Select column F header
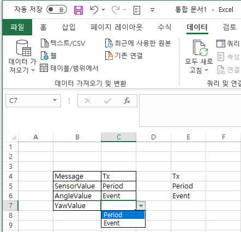Viewport: 241px width, 232px height. click(224, 137)
